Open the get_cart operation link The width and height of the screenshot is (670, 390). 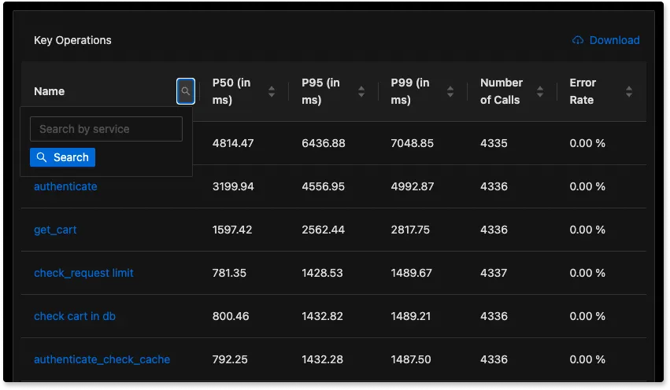click(x=55, y=230)
